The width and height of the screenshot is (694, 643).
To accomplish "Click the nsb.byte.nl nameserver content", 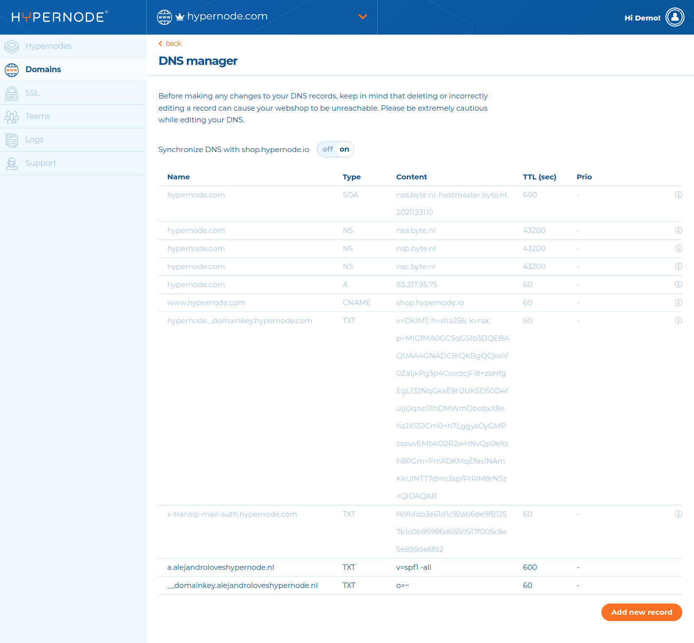I will point(416,249).
